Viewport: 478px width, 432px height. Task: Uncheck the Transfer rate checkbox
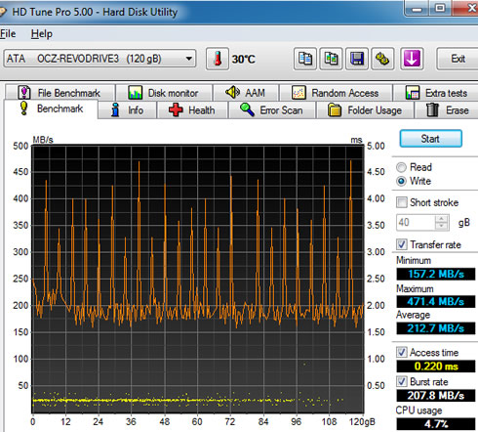tap(402, 244)
